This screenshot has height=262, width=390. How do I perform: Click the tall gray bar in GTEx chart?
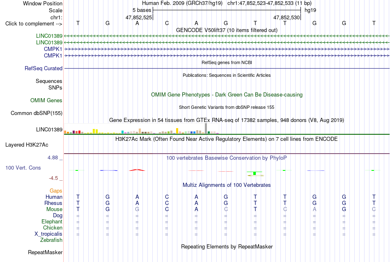pos(206,129)
